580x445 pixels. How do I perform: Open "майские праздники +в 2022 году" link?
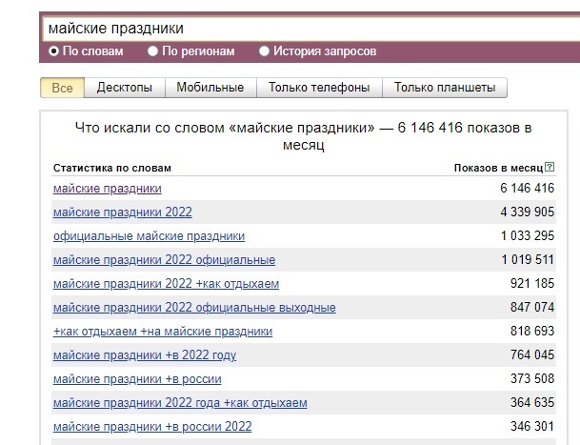pyautogui.click(x=145, y=355)
